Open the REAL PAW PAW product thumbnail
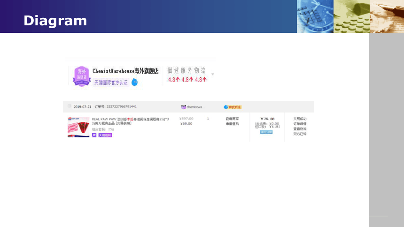404x227 pixels. 78,127
